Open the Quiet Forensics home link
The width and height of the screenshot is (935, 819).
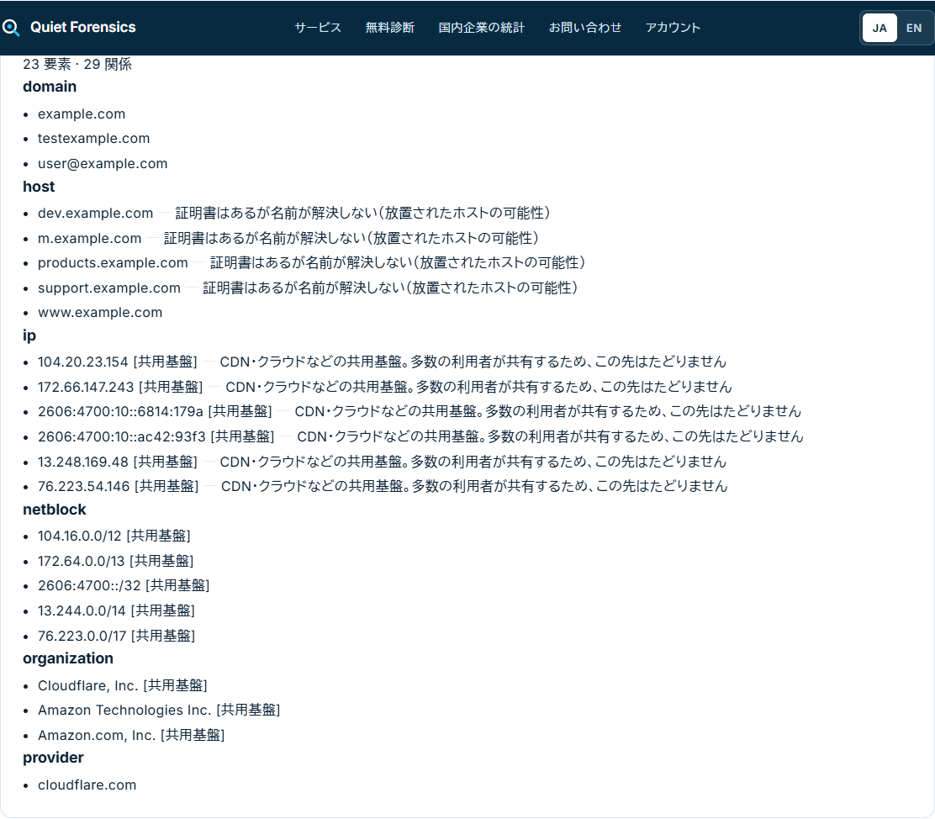coord(69,28)
